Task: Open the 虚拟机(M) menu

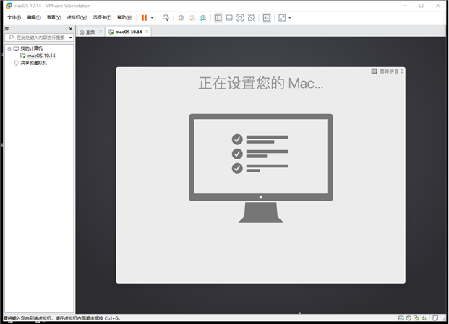Action: coord(77,17)
